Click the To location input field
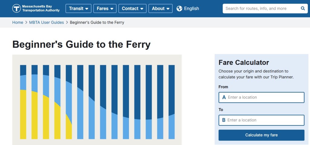The width and height of the screenshot is (310, 145). [265, 120]
